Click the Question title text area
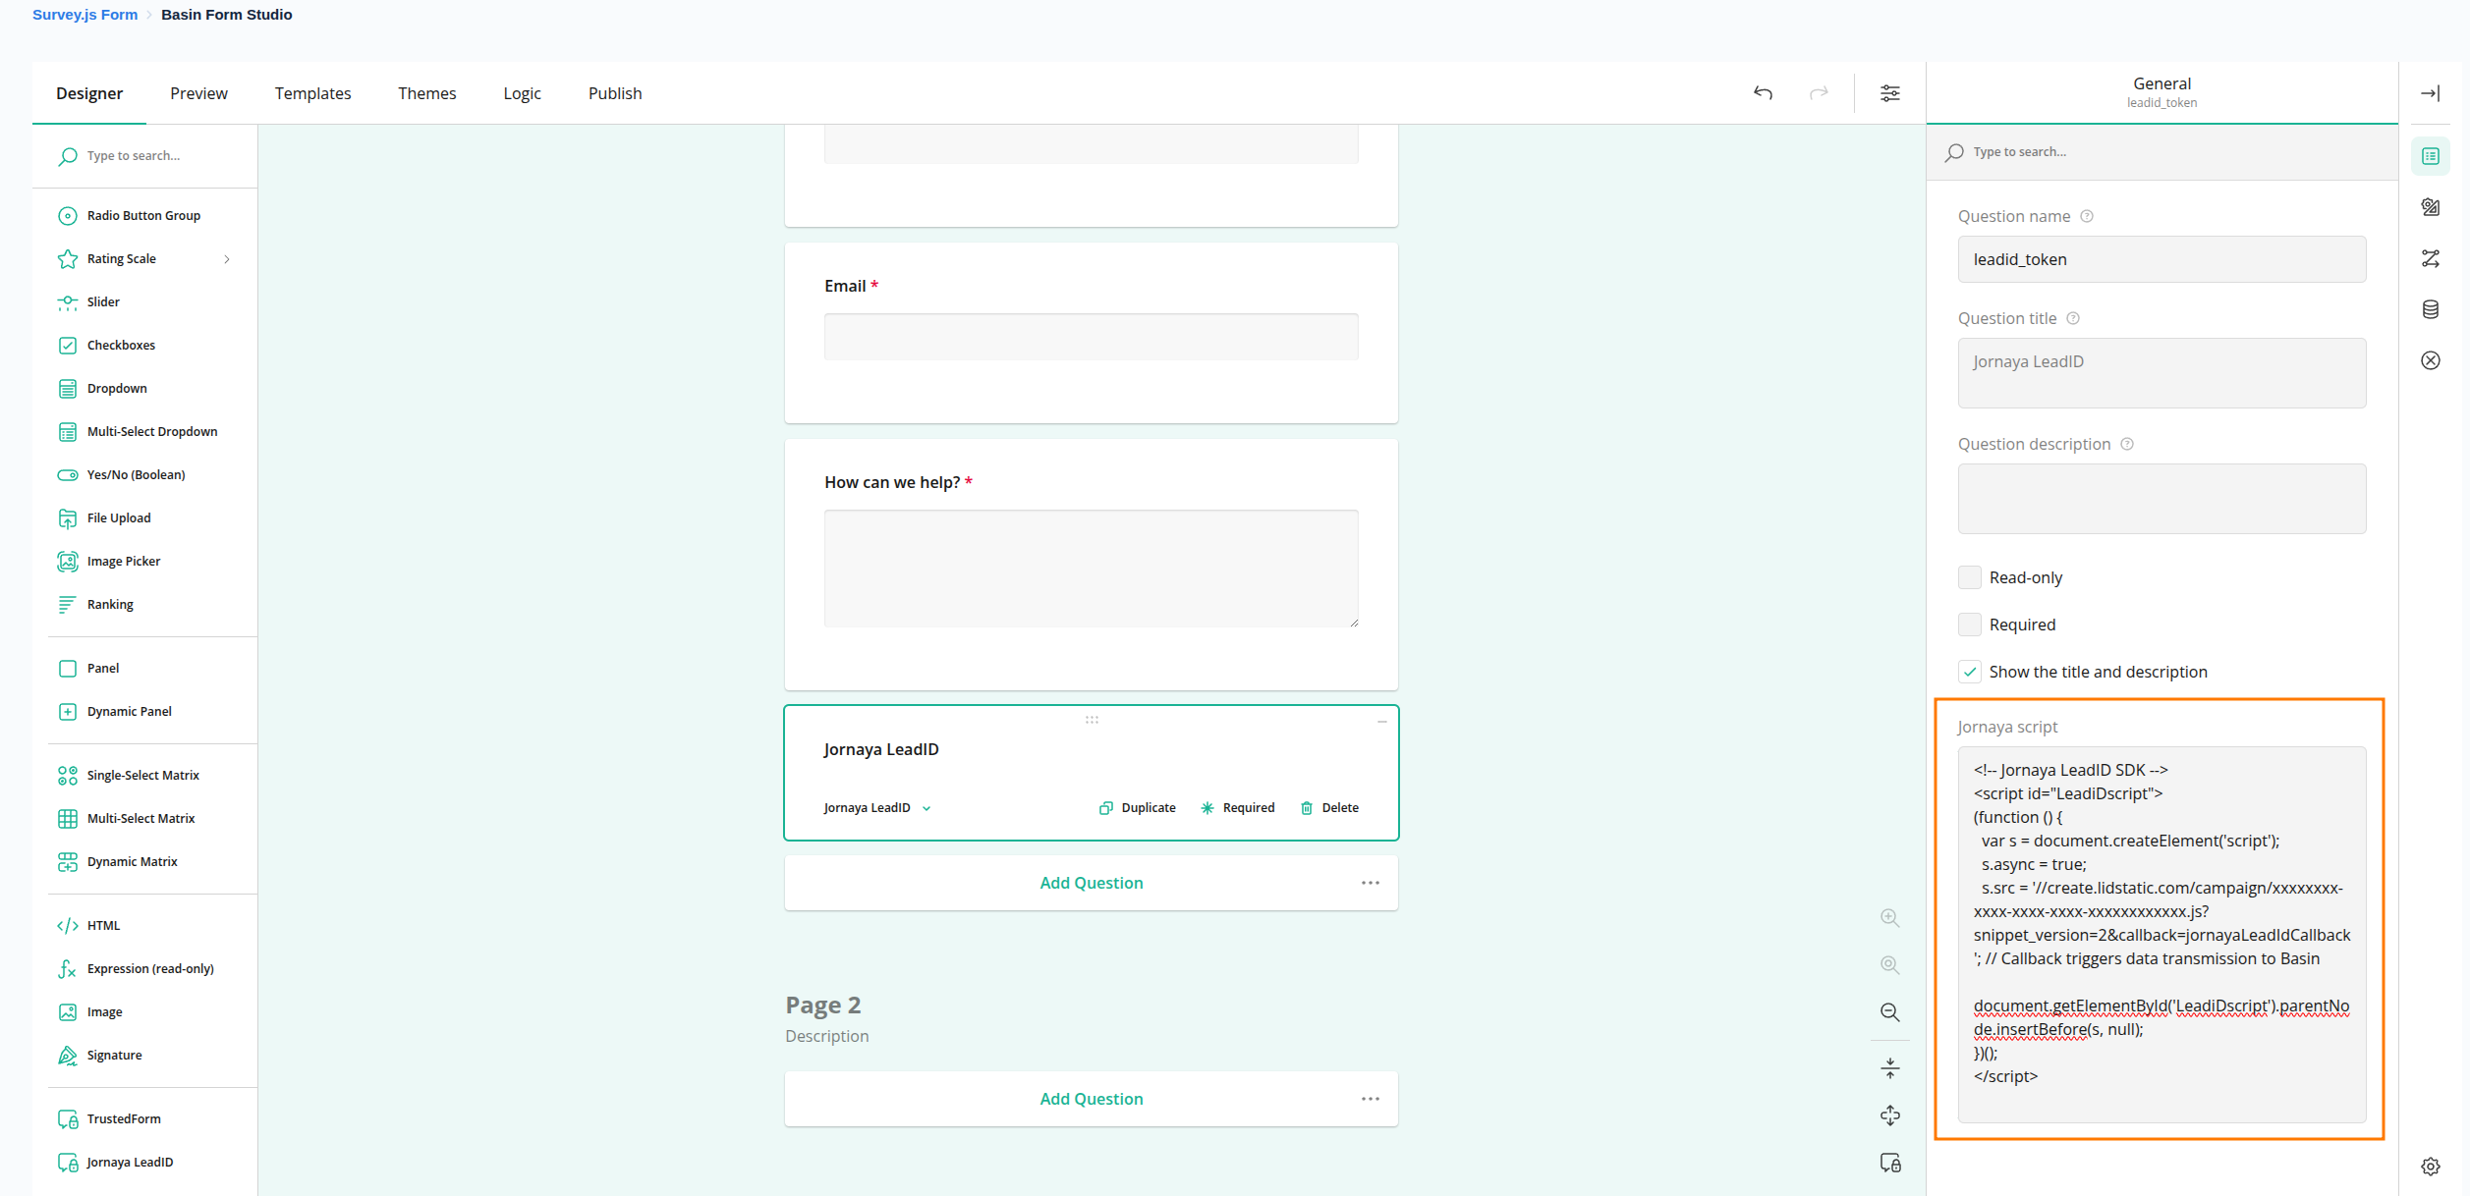 tap(2161, 373)
